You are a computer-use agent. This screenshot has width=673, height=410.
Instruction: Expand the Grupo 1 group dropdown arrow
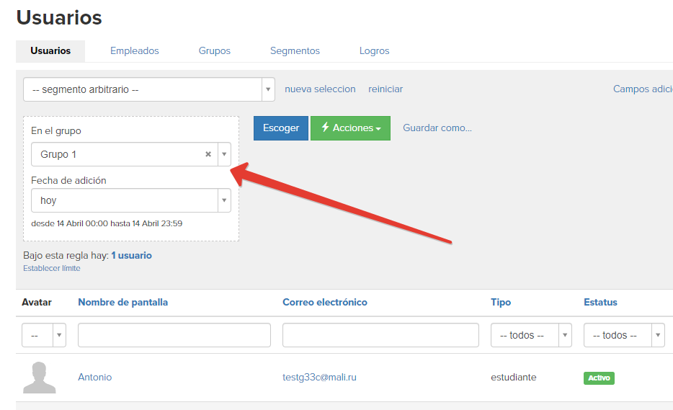[x=224, y=154]
